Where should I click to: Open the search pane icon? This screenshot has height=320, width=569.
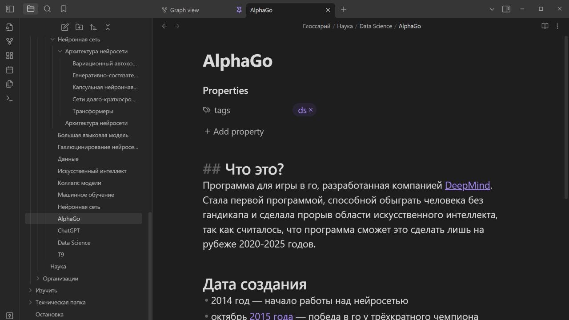(x=47, y=9)
